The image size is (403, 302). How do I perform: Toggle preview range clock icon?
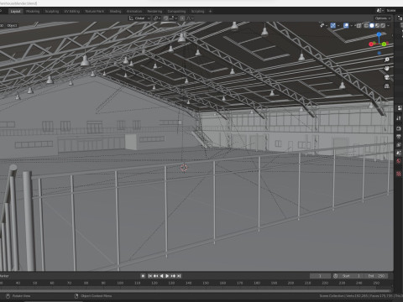click(x=335, y=276)
